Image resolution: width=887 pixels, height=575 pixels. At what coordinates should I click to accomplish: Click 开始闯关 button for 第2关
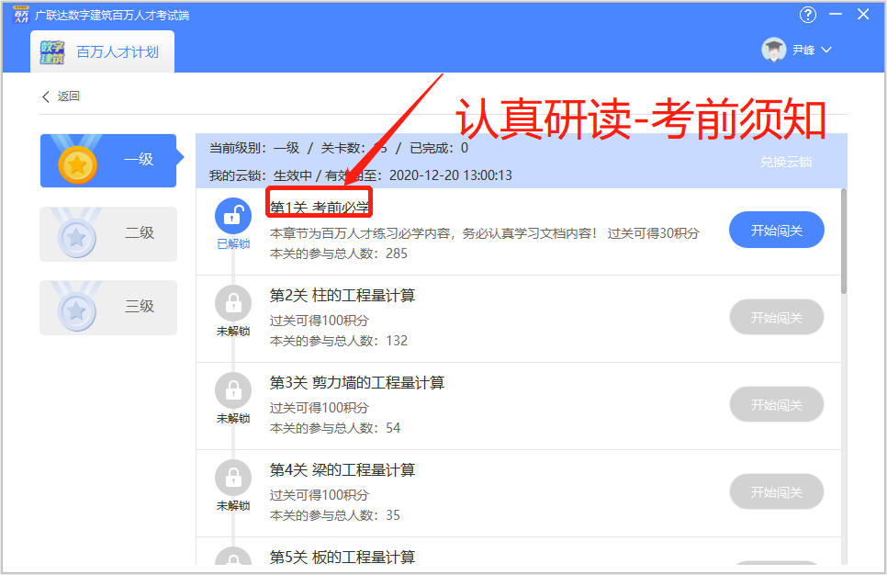(777, 317)
